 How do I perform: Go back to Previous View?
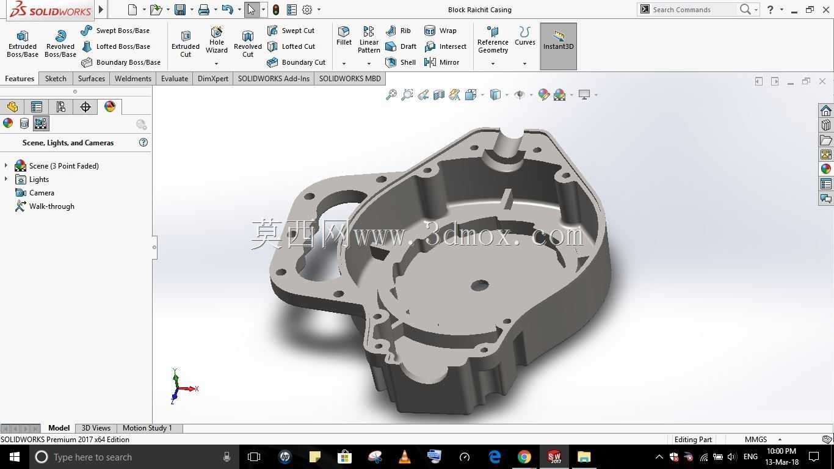[423, 95]
